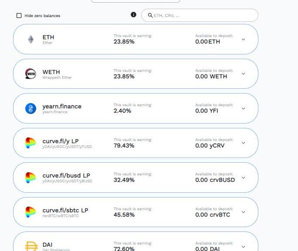Click the curve.fi/busd LP icon
Image resolution: width=298 pixels, height=251 pixels.
pyautogui.click(x=30, y=177)
